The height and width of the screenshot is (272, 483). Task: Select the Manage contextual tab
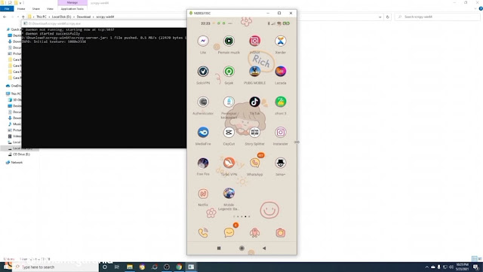pyautogui.click(x=72, y=2)
